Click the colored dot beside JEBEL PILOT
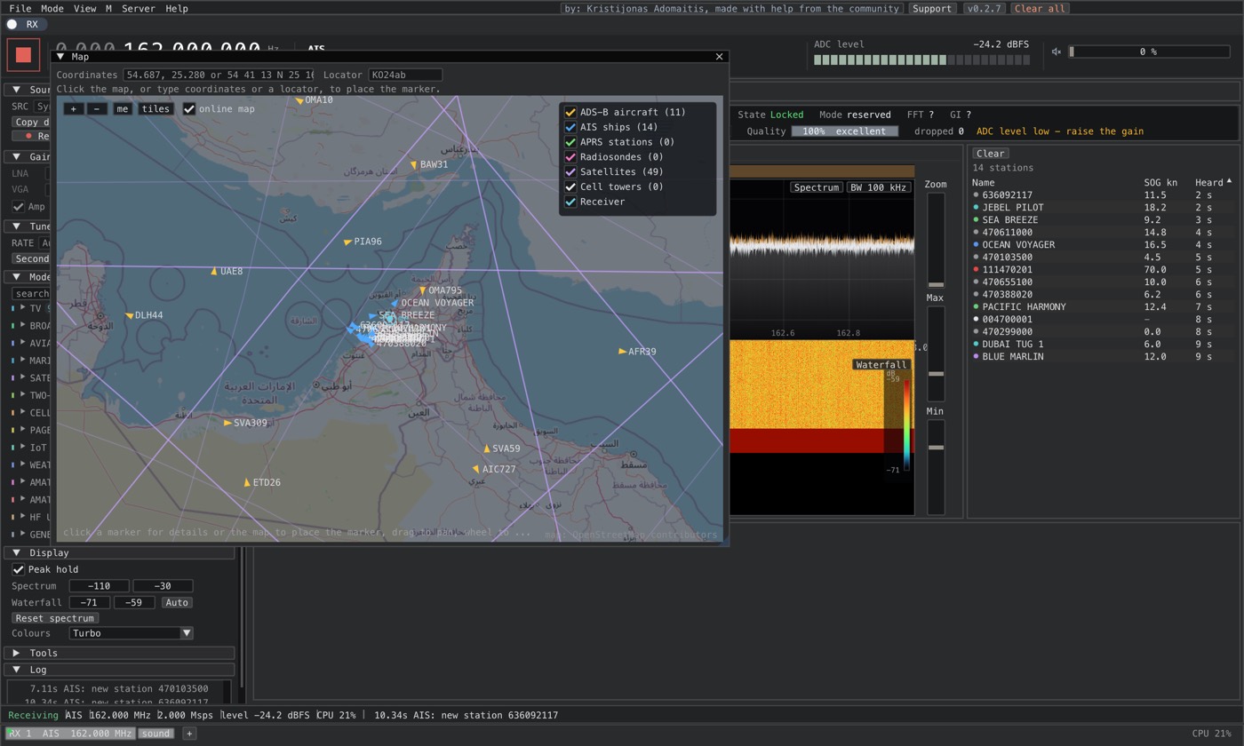 (976, 207)
